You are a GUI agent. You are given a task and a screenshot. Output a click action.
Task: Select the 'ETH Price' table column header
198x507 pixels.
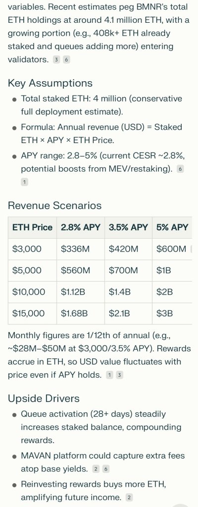click(x=32, y=227)
